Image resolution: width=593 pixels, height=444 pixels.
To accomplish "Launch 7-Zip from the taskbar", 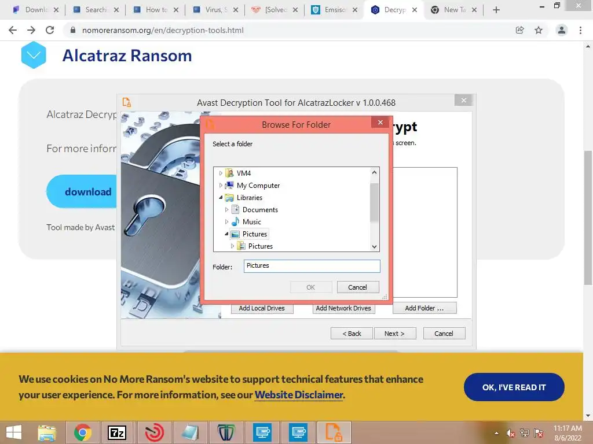I will pos(117,432).
